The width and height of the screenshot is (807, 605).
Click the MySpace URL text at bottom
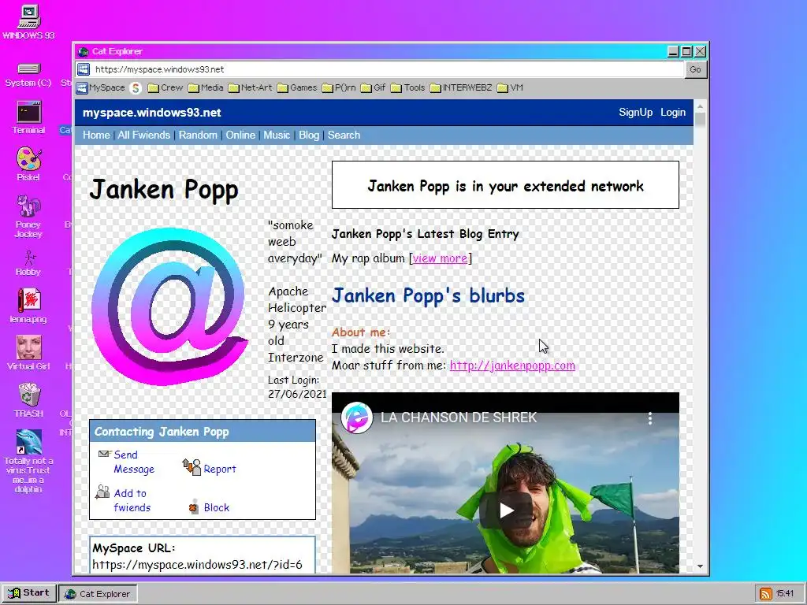click(197, 564)
